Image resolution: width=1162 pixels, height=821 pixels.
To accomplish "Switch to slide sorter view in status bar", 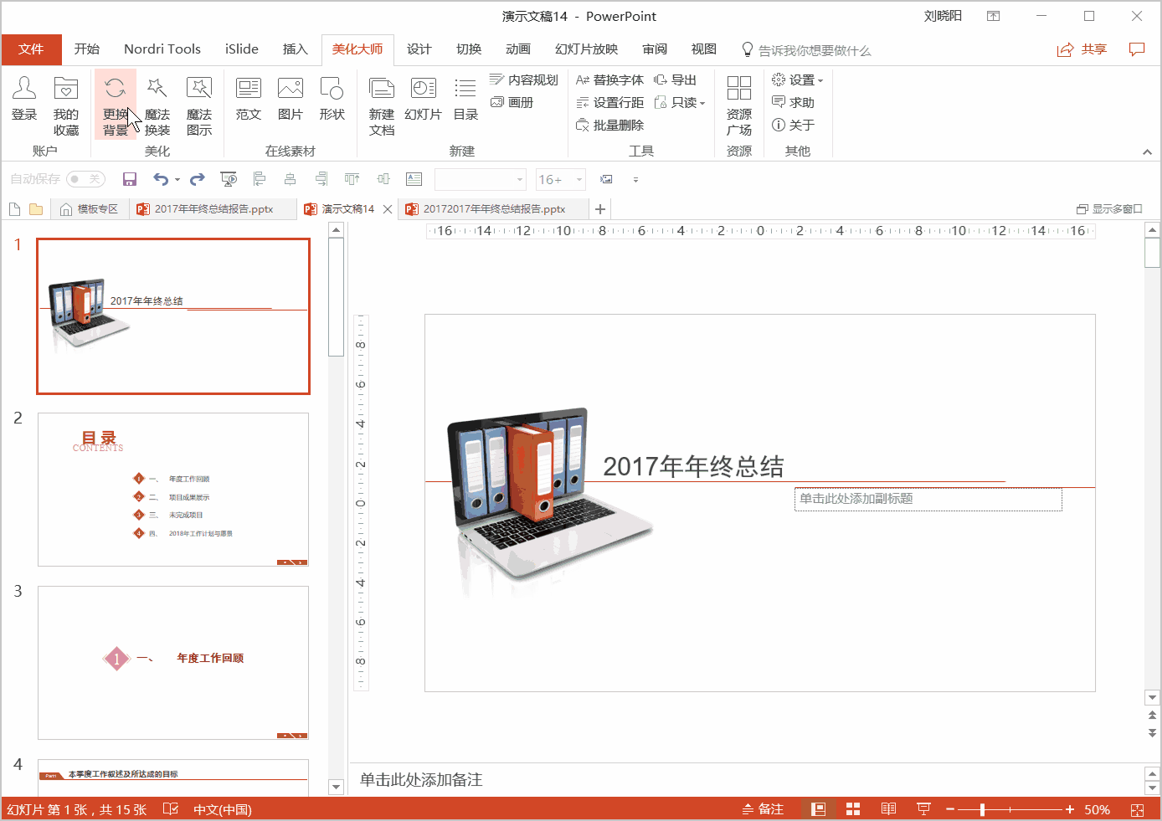I will pyautogui.click(x=853, y=809).
